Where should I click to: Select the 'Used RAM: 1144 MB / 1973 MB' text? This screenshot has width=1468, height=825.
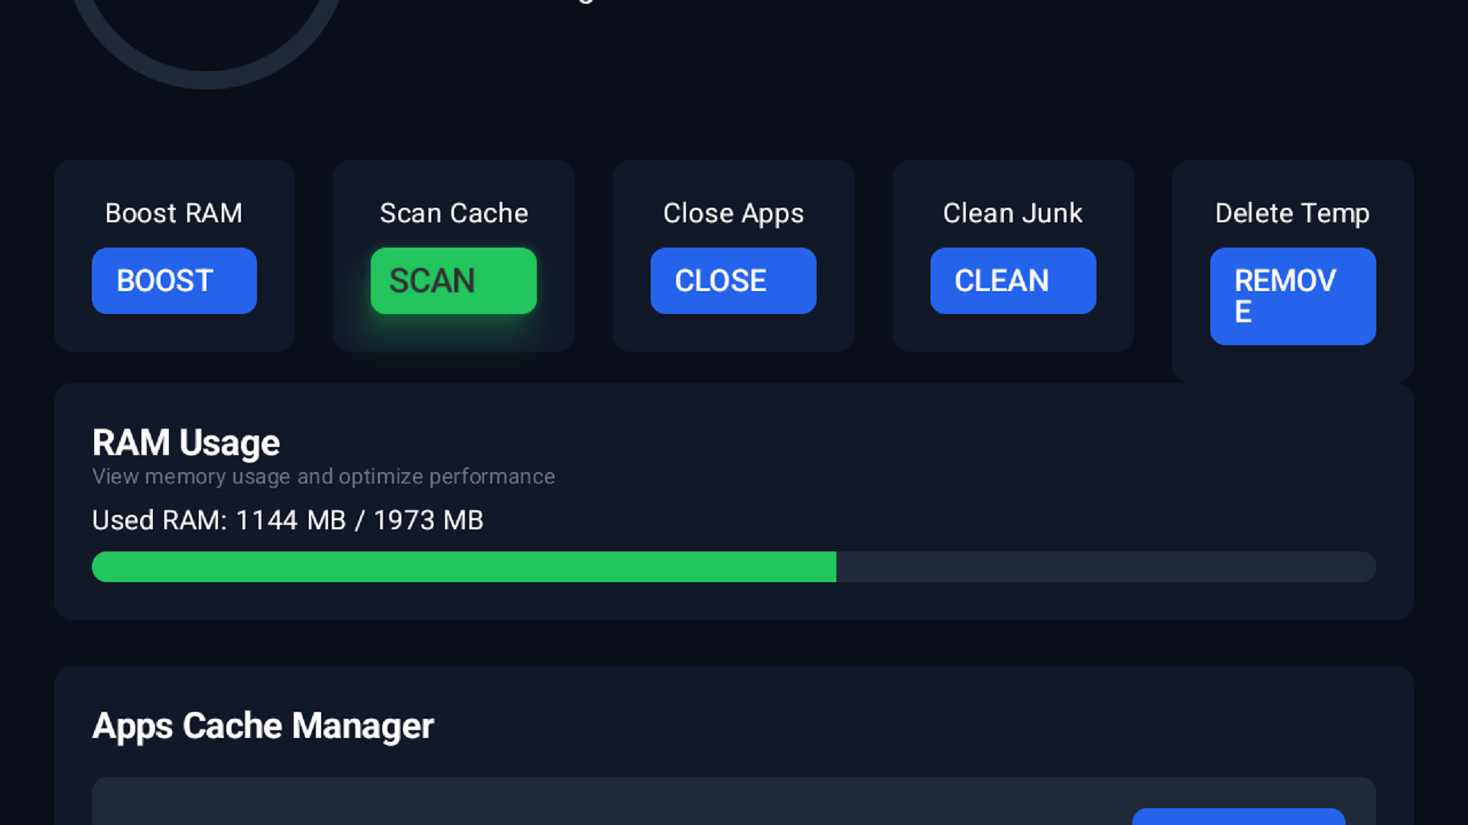(x=287, y=520)
